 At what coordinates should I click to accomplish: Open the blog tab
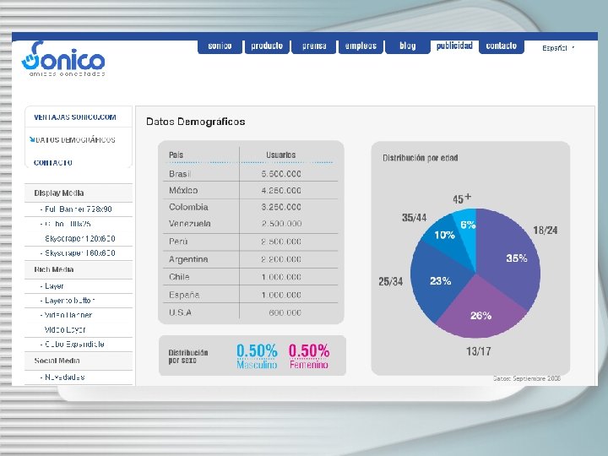pos(408,46)
